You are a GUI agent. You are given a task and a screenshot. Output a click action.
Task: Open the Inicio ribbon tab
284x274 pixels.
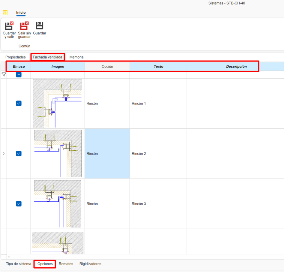pos(21,13)
